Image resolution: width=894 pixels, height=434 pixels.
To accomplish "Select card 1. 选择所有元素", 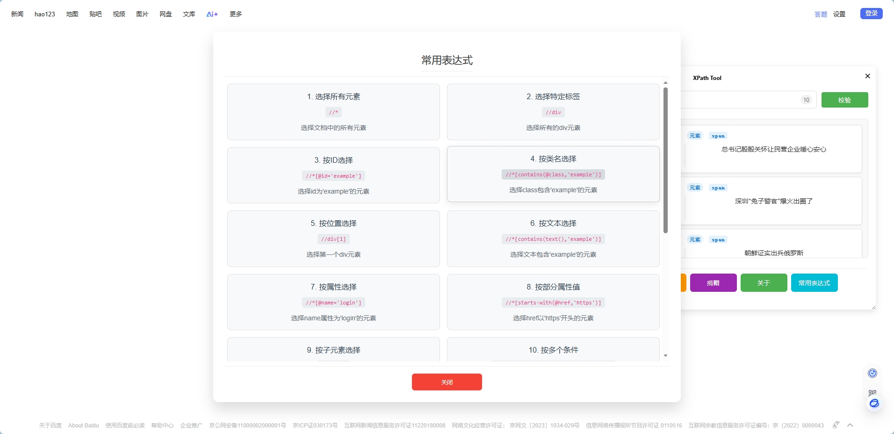I will 333,112.
